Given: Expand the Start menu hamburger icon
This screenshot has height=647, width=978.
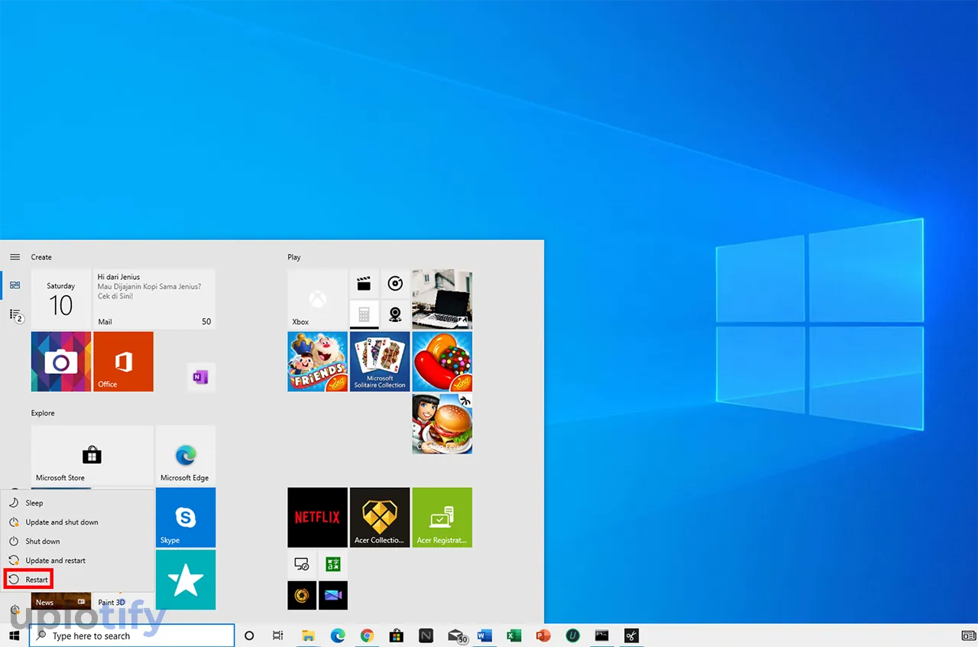Looking at the screenshot, I should point(15,257).
